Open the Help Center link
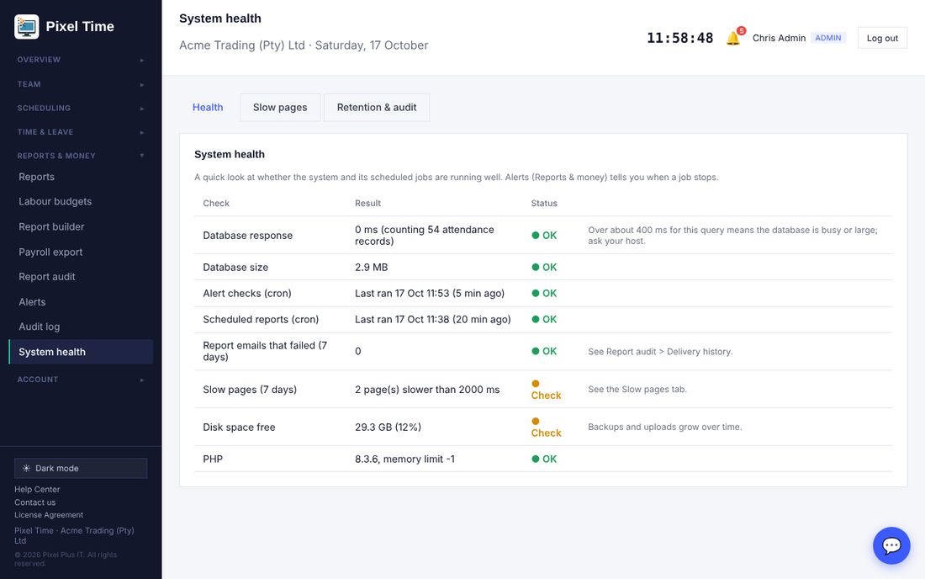 click(37, 489)
